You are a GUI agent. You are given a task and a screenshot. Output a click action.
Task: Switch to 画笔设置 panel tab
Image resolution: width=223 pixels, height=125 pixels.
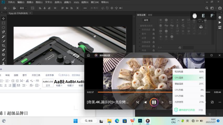141,15
